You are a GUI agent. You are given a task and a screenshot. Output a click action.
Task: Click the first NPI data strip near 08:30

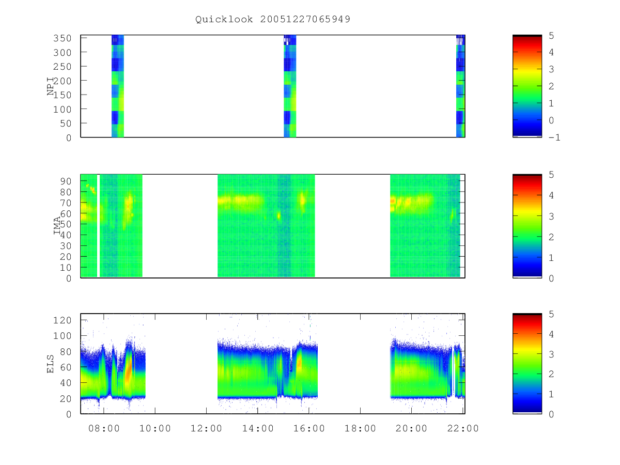pos(118,86)
